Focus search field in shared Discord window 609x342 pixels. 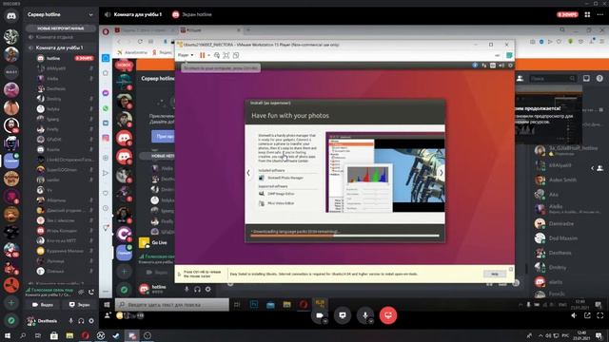point(552,78)
